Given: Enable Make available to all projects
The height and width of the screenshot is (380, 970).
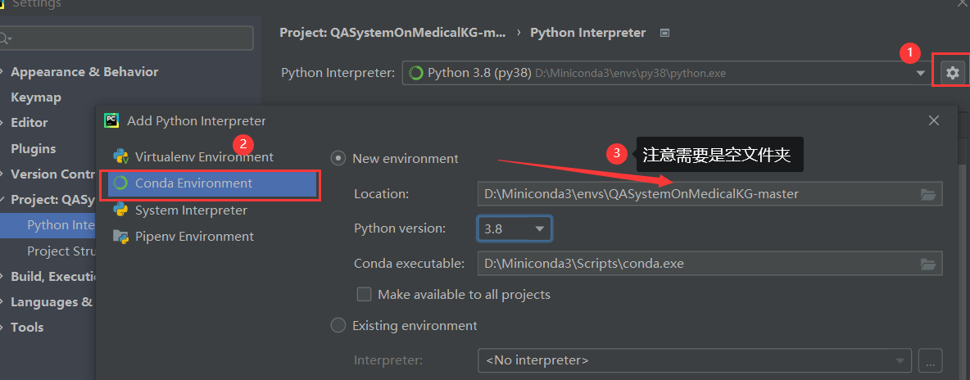Looking at the screenshot, I should [x=365, y=294].
